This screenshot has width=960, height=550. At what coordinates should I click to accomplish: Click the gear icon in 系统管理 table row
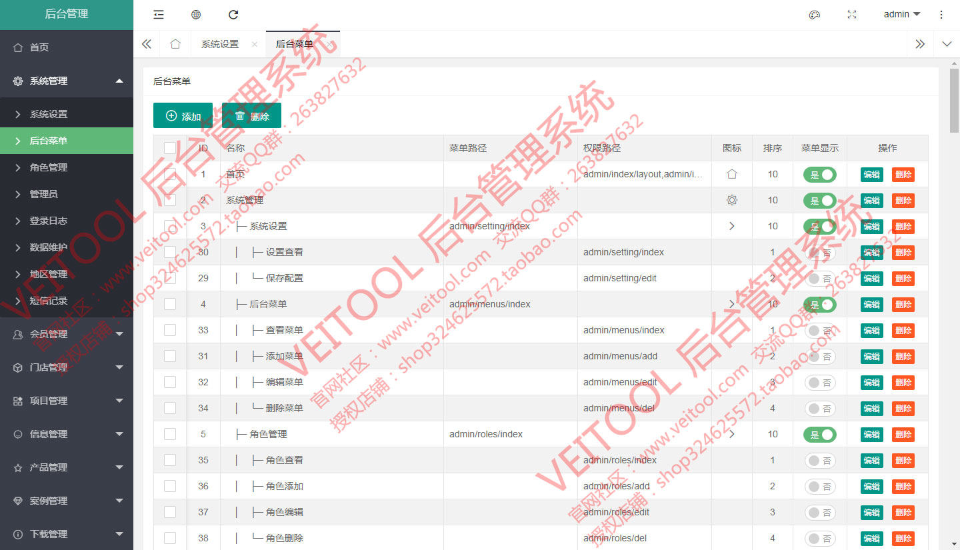[732, 200]
